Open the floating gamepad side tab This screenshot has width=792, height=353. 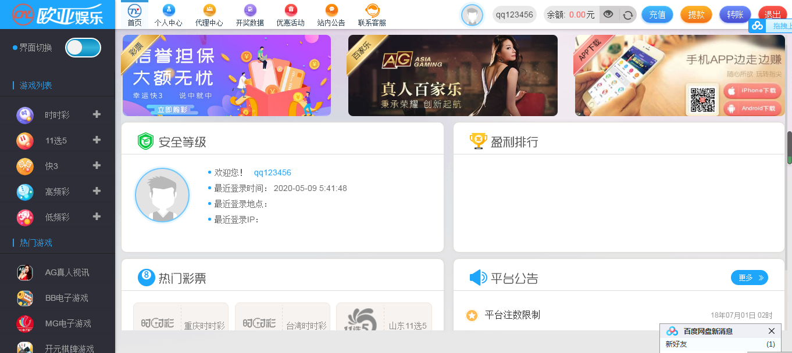point(758,25)
